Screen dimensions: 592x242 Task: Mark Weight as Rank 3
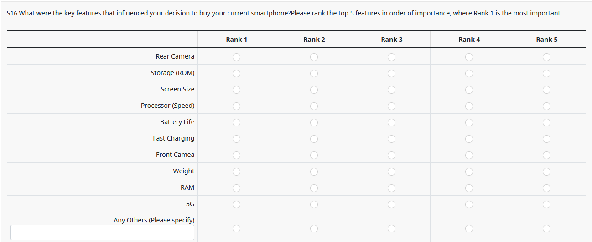click(x=391, y=171)
